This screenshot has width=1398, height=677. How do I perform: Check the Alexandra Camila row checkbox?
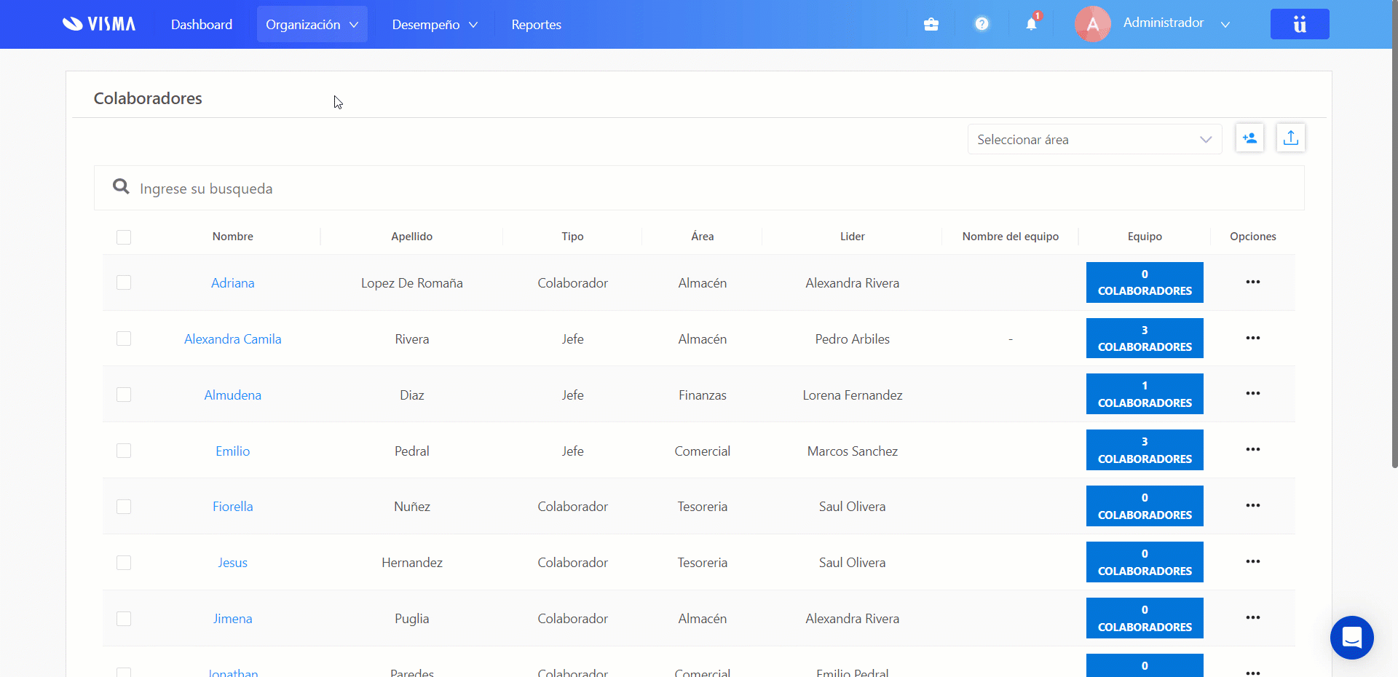124,338
